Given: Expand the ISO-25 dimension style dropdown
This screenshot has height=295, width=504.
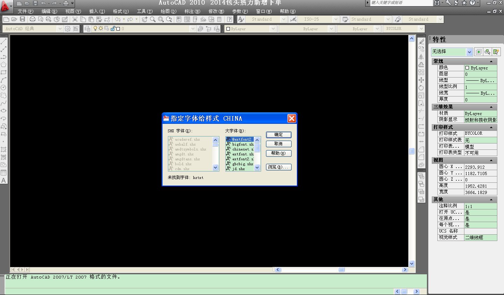Looking at the screenshot, I should (336, 19).
